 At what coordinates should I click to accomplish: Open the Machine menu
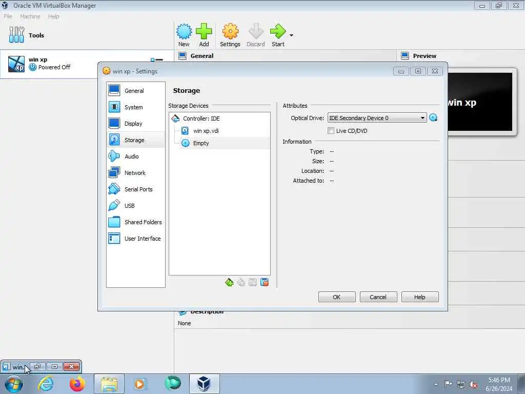point(30,16)
